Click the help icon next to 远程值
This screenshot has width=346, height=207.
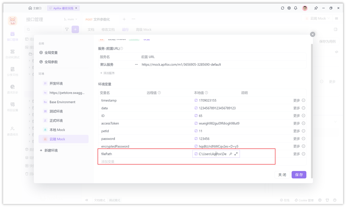159,93
